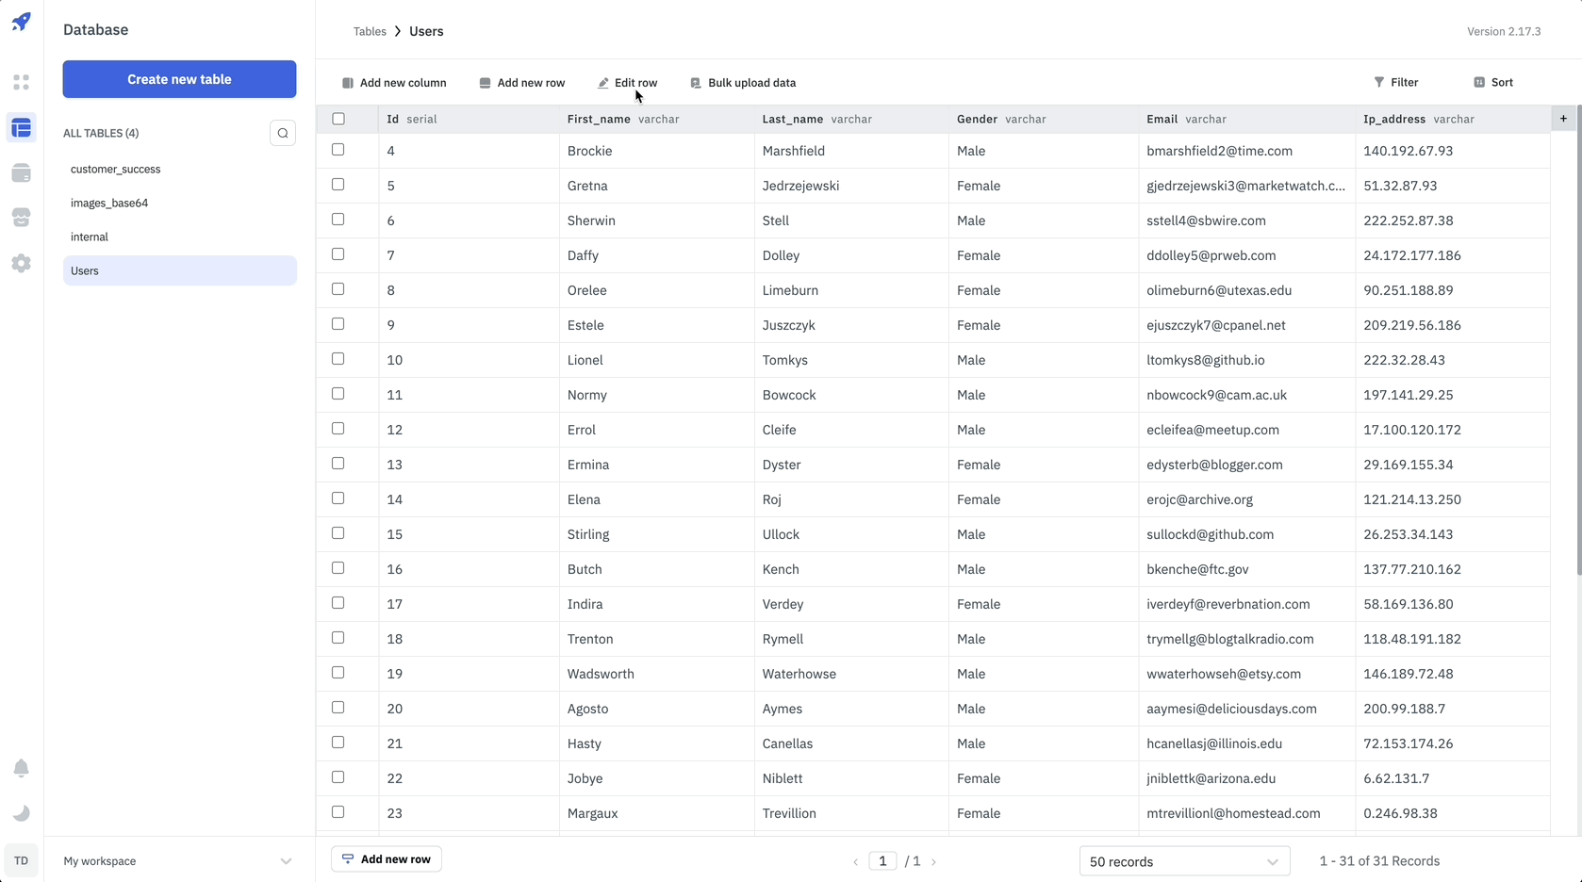Open the apps dashboard grid icon
Viewport: 1582px width, 882px height.
[21, 83]
